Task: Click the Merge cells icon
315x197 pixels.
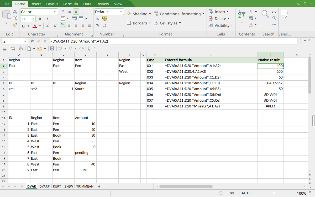Action: tap(81, 18)
